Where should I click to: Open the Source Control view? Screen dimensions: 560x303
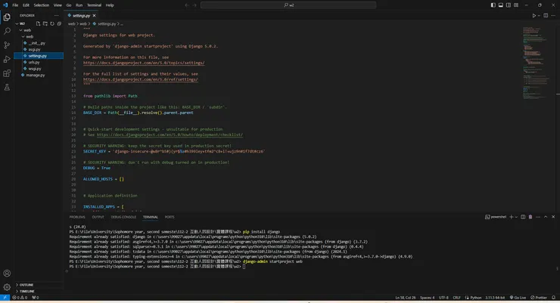(7, 45)
